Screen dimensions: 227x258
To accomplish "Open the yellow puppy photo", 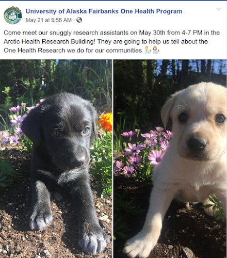I will tap(170, 158).
